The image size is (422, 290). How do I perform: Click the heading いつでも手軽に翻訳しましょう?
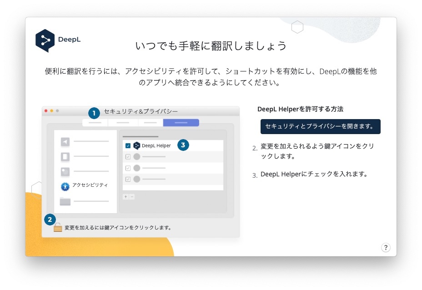point(211,46)
